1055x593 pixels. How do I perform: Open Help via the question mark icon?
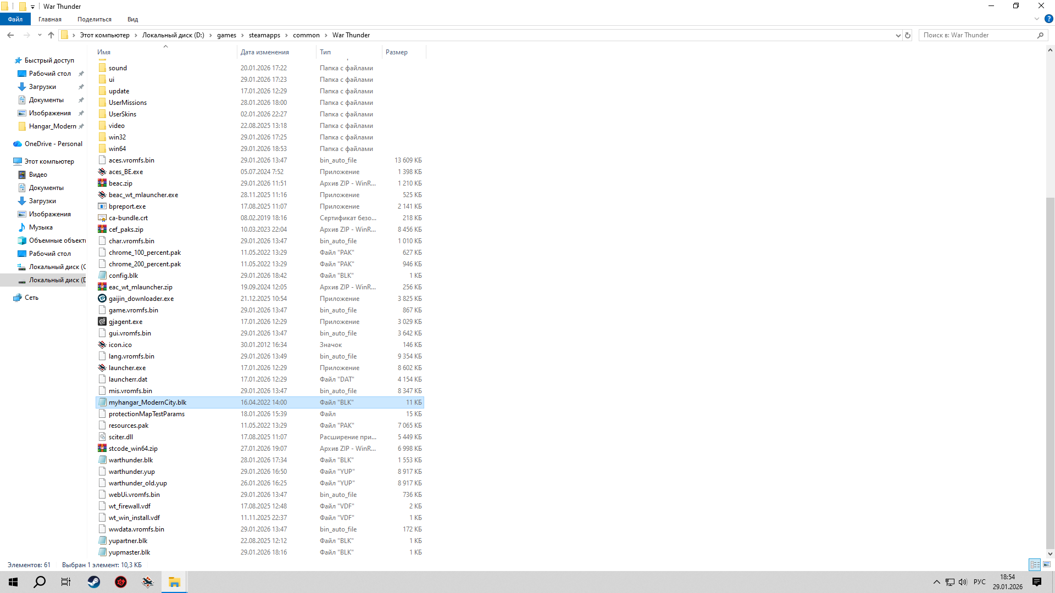1048,19
